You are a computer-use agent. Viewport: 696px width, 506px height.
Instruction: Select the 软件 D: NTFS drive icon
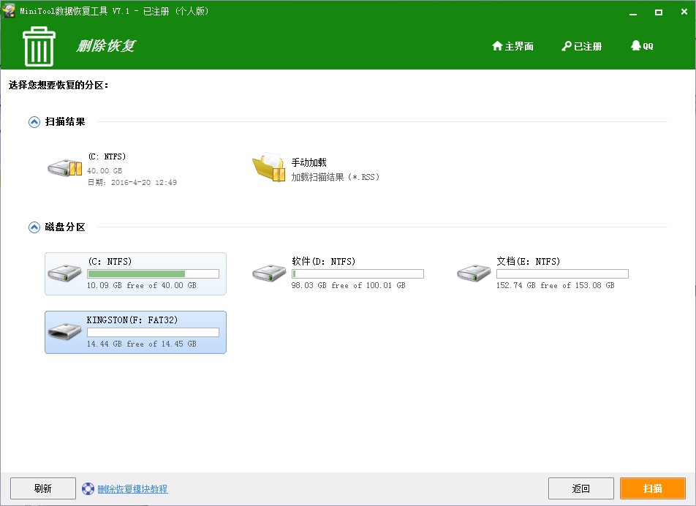[270, 273]
